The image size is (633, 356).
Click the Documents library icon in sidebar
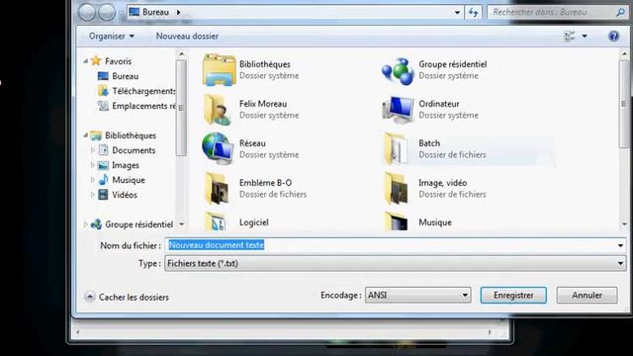[103, 150]
